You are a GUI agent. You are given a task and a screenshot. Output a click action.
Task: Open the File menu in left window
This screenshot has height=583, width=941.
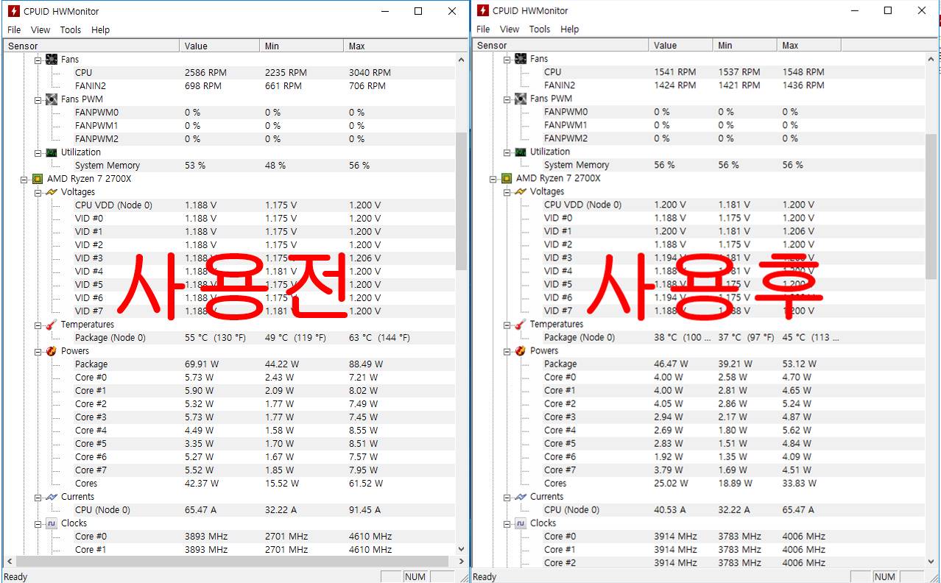click(14, 30)
